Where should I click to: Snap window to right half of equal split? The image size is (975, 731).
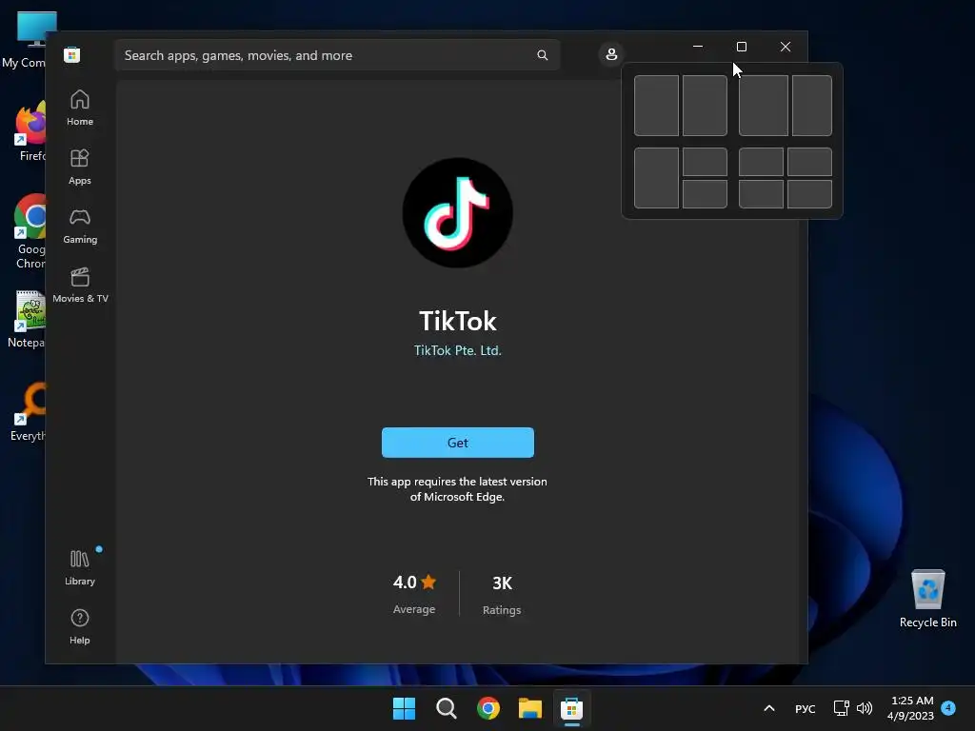pyautogui.click(x=705, y=106)
